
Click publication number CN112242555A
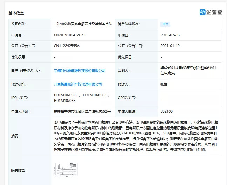[67, 46]
